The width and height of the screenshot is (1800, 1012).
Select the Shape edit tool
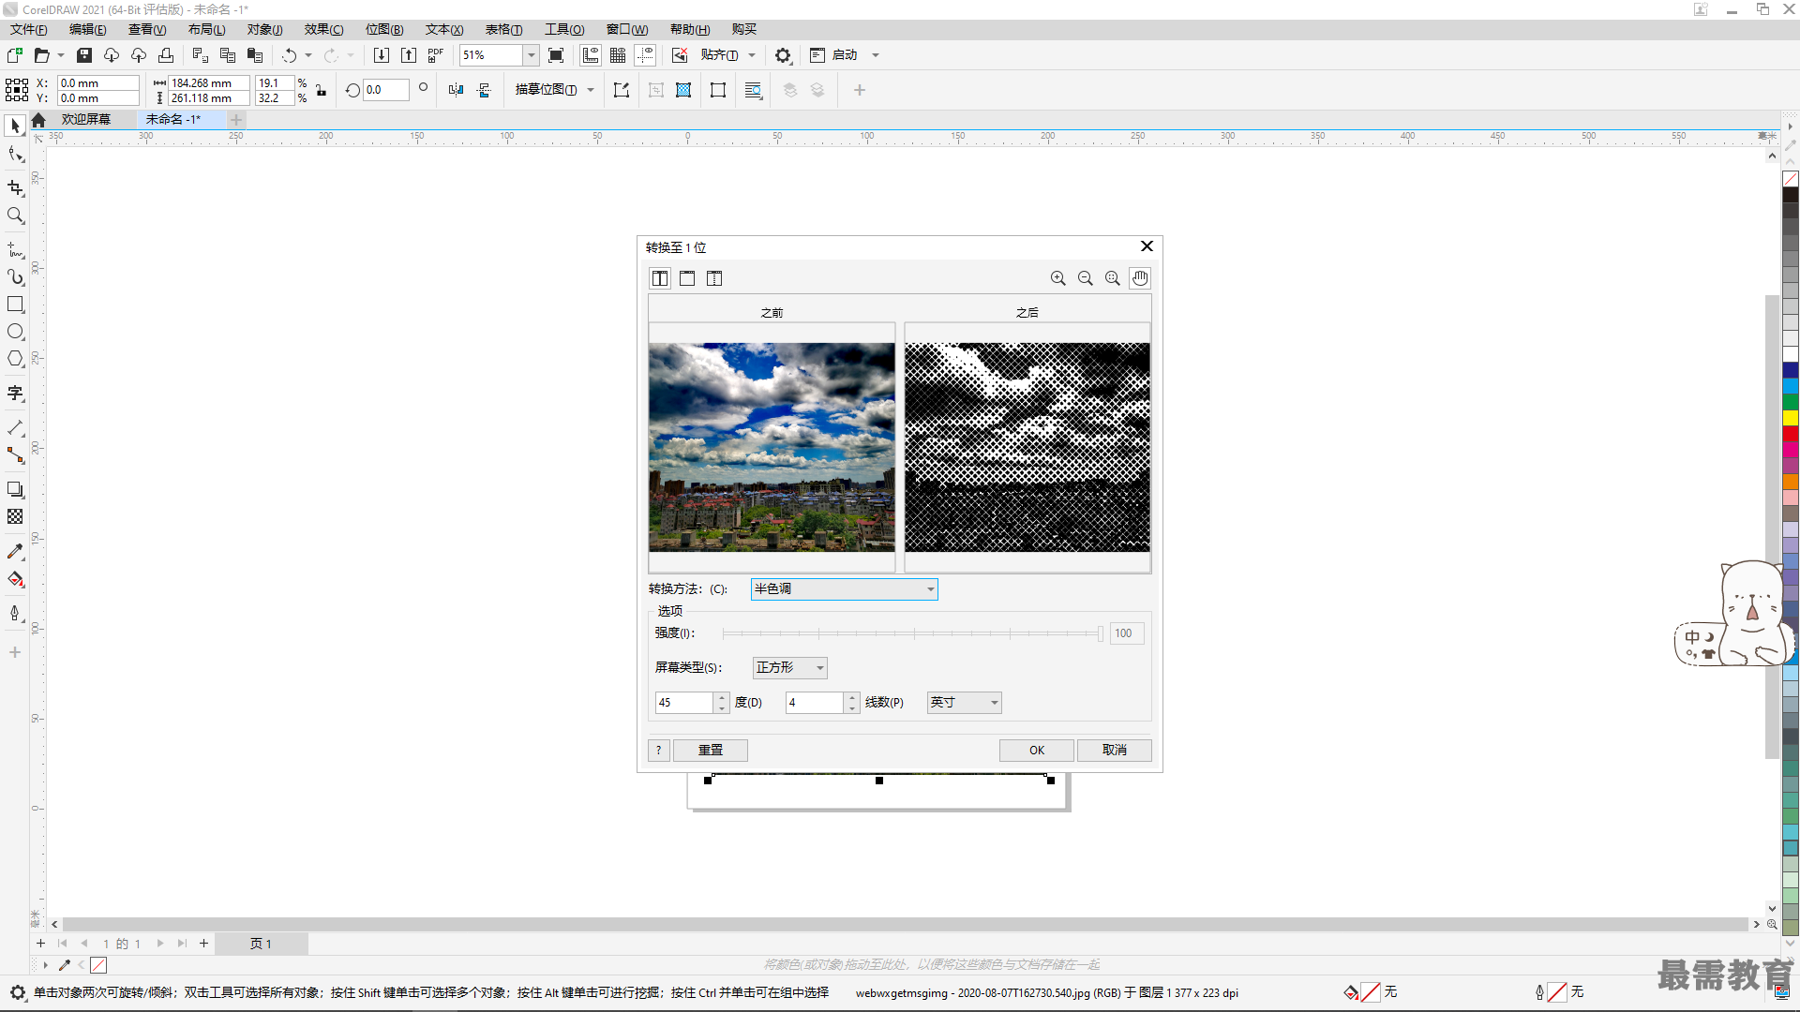[x=15, y=155]
